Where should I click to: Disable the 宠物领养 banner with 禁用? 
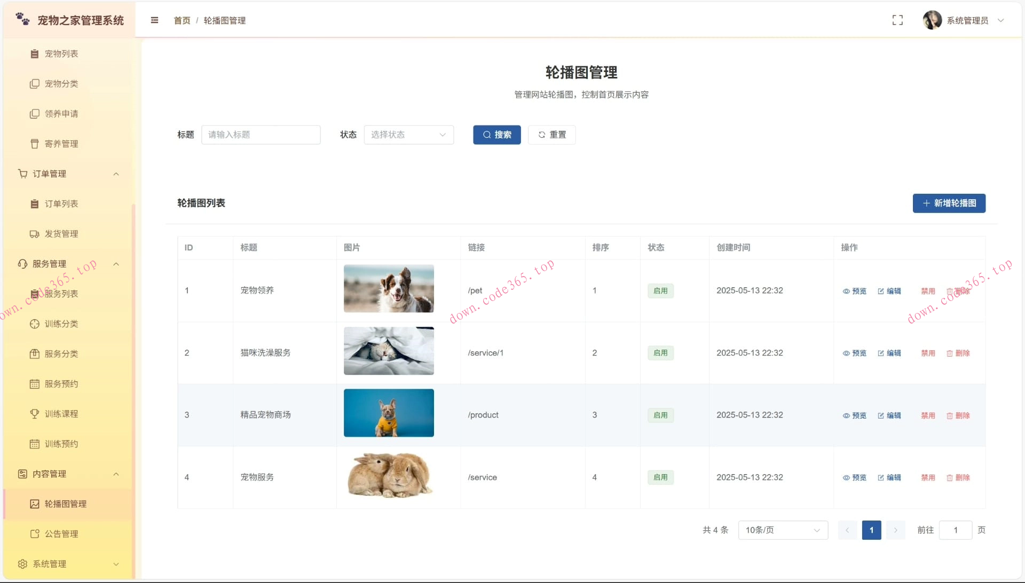pos(928,291)
